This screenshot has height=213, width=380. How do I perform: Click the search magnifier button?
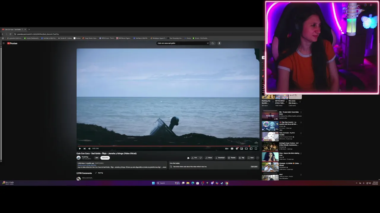pos(213,43)
